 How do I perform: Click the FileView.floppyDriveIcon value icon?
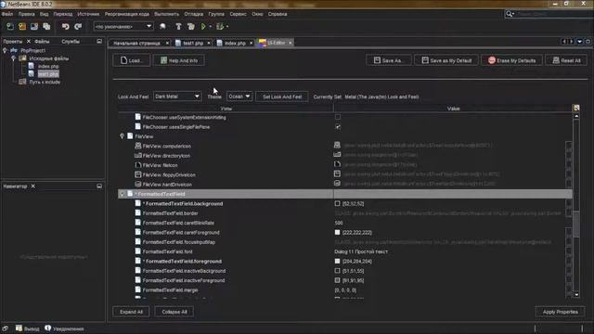click(337, 173)
